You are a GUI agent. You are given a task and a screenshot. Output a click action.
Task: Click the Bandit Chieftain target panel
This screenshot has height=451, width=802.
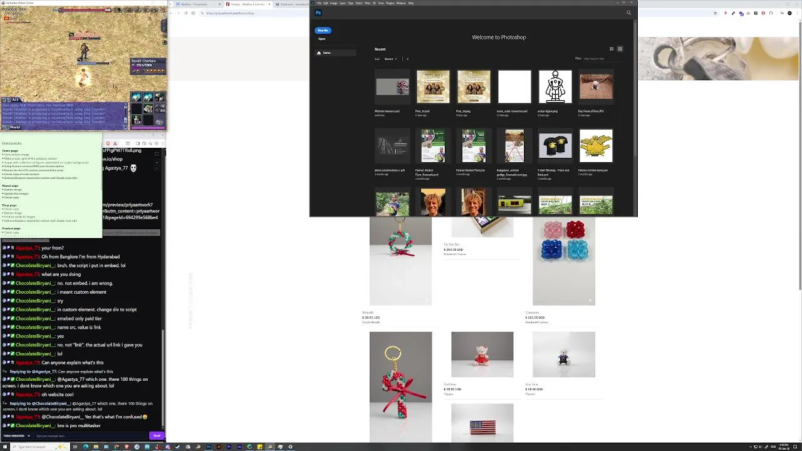tap(148, 66)
